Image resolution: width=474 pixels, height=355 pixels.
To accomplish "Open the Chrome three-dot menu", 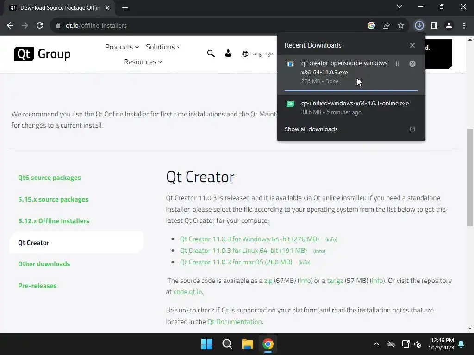I will point(464,26).
